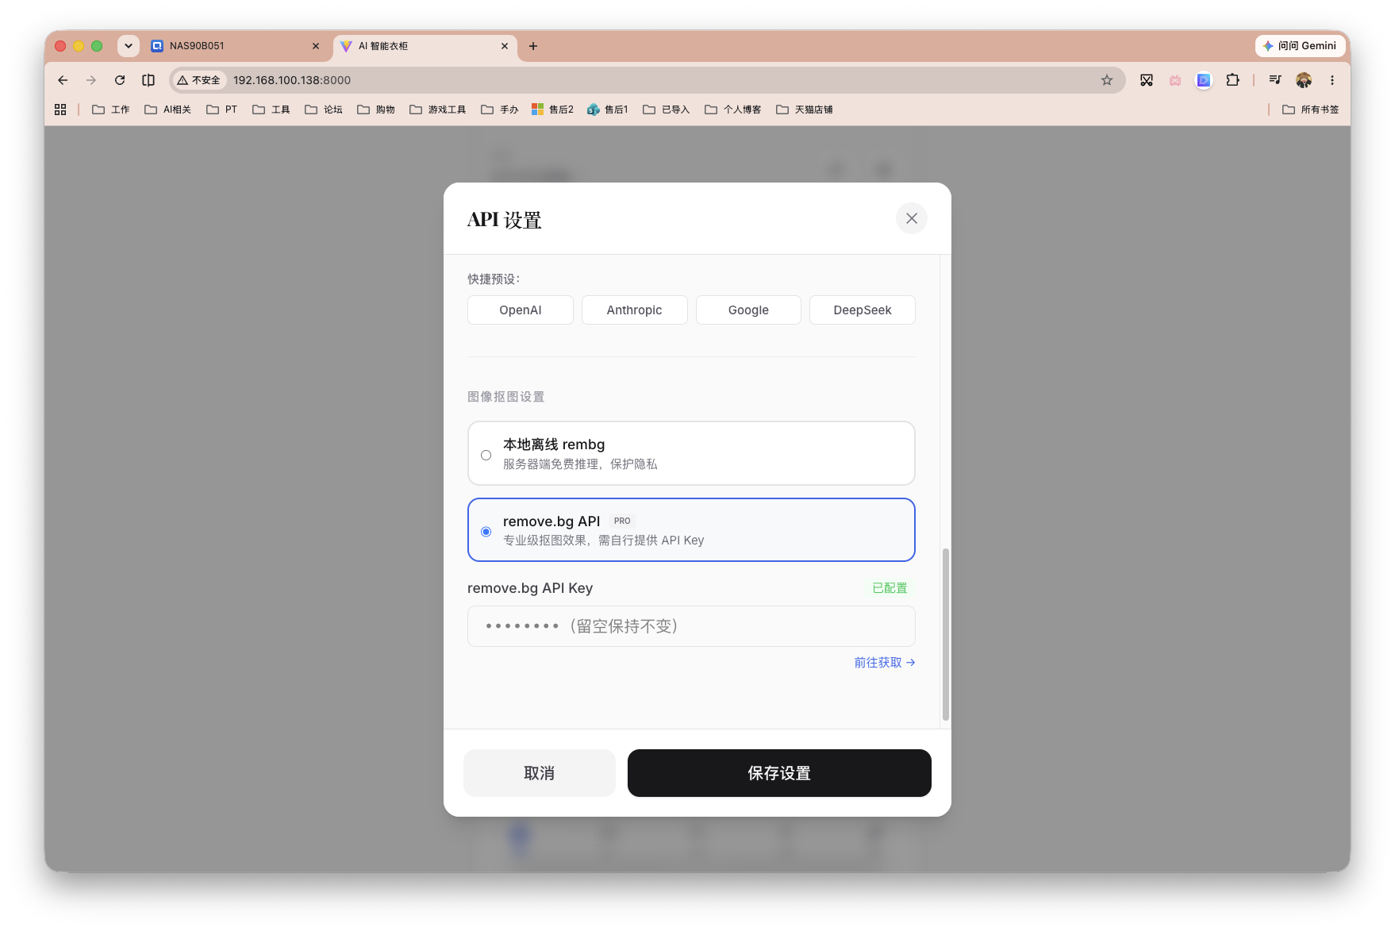Open the Chrome three-dot menu
This screenshot has height=931, width=1395.
tap(1332, 80)
